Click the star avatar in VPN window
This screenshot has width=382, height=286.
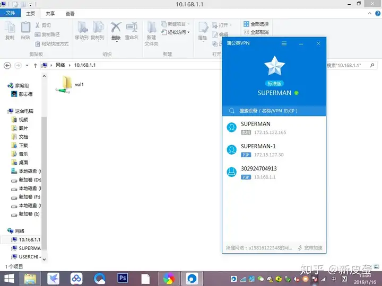coord(275,66)
